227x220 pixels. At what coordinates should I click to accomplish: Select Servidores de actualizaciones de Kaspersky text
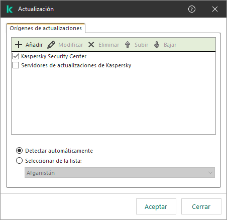(x=76, y=65)
